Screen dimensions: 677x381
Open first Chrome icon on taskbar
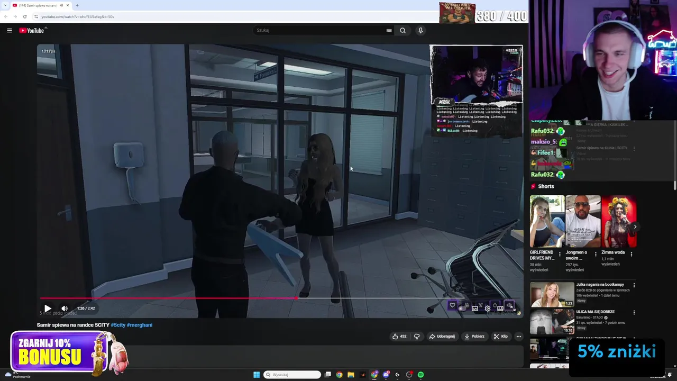tap(339, 375)
